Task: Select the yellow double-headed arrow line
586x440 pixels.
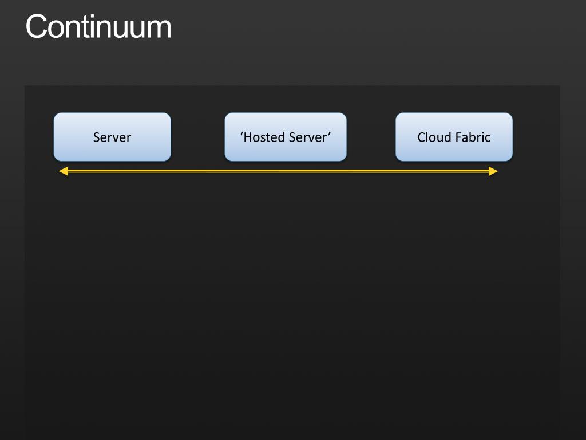Action: point(279,171)
